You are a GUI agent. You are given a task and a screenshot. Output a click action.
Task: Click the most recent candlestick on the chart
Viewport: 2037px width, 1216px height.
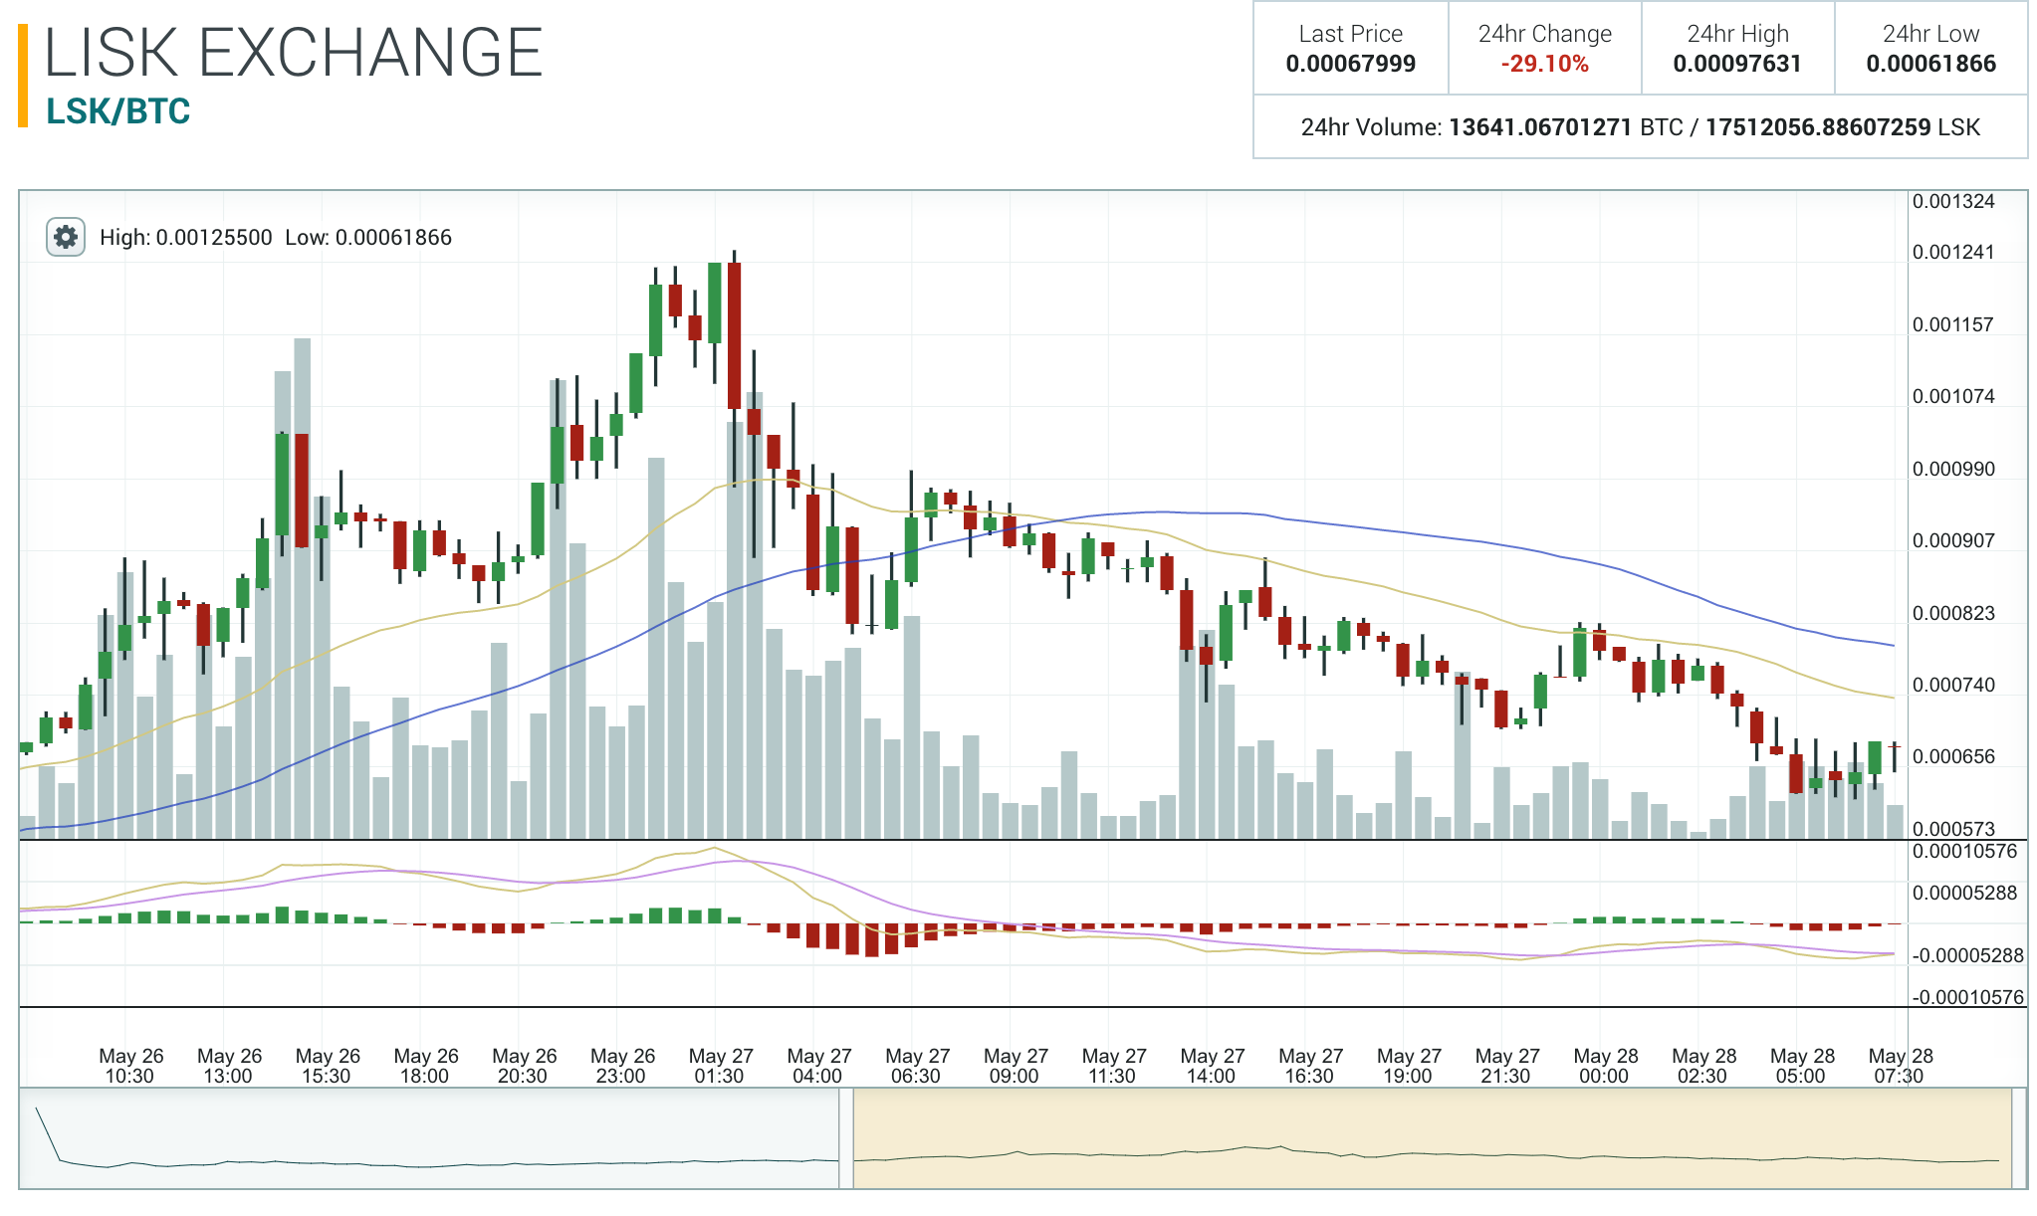pyautogui.click(x=1895, y=754)
